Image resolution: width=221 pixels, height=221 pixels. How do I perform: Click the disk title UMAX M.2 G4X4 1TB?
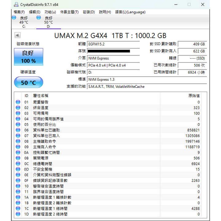[x=110, y=36]
